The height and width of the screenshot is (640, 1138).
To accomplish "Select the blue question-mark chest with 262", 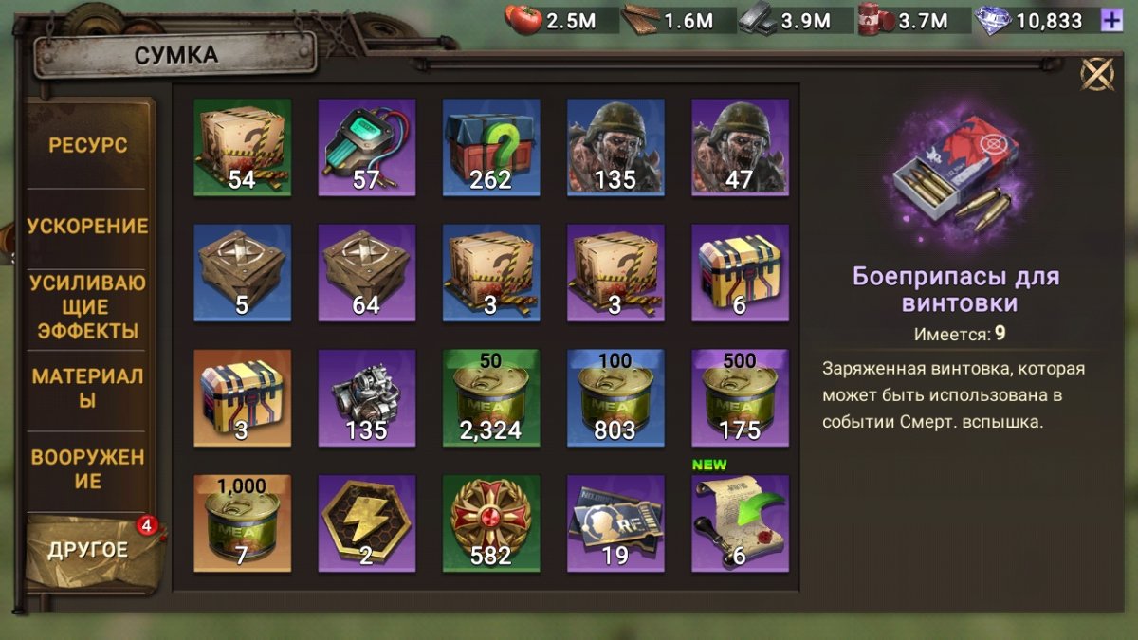I will (x=491, y=147).
